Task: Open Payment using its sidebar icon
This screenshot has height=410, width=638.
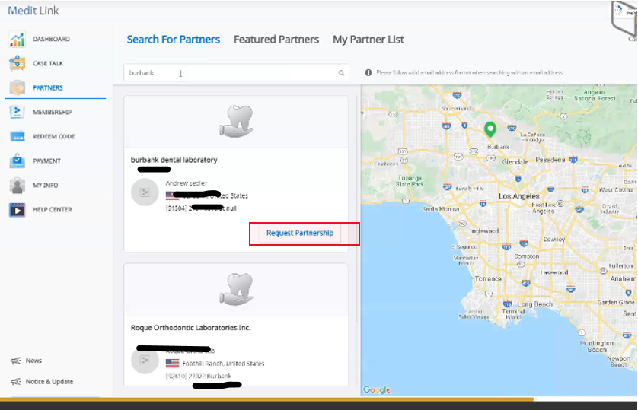Action: [x=17, y=161]
